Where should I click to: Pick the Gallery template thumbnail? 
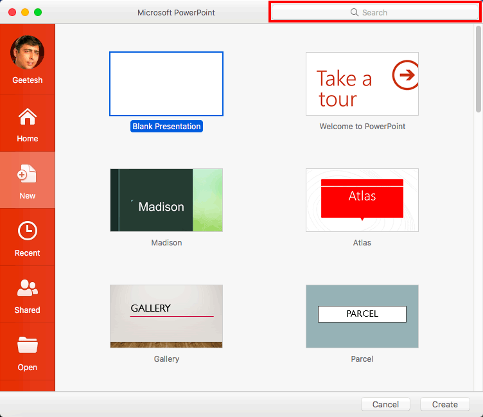[x=166, y=316]
